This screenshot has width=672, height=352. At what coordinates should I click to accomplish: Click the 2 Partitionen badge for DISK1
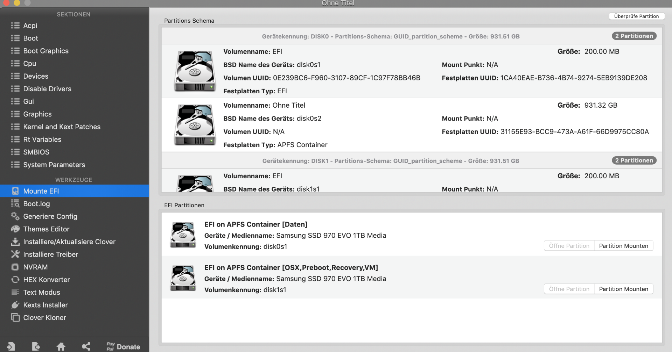(x=634, y=160)
